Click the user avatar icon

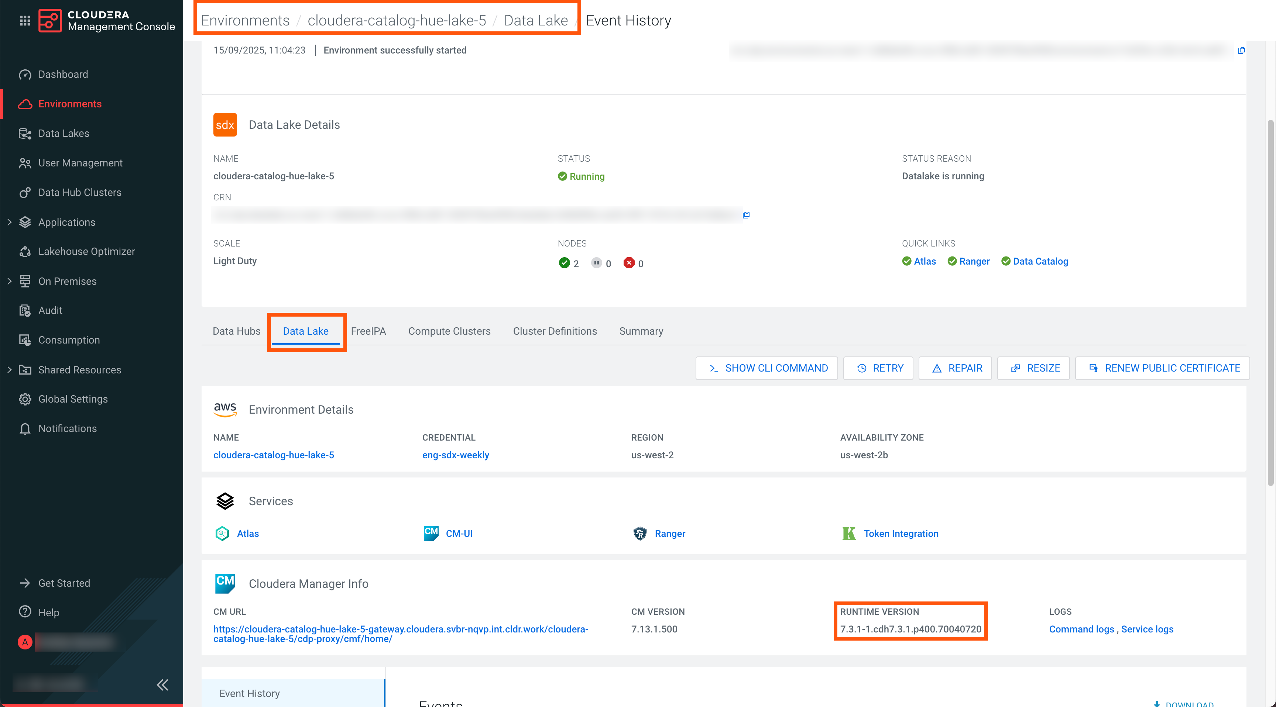click(25, 642)
